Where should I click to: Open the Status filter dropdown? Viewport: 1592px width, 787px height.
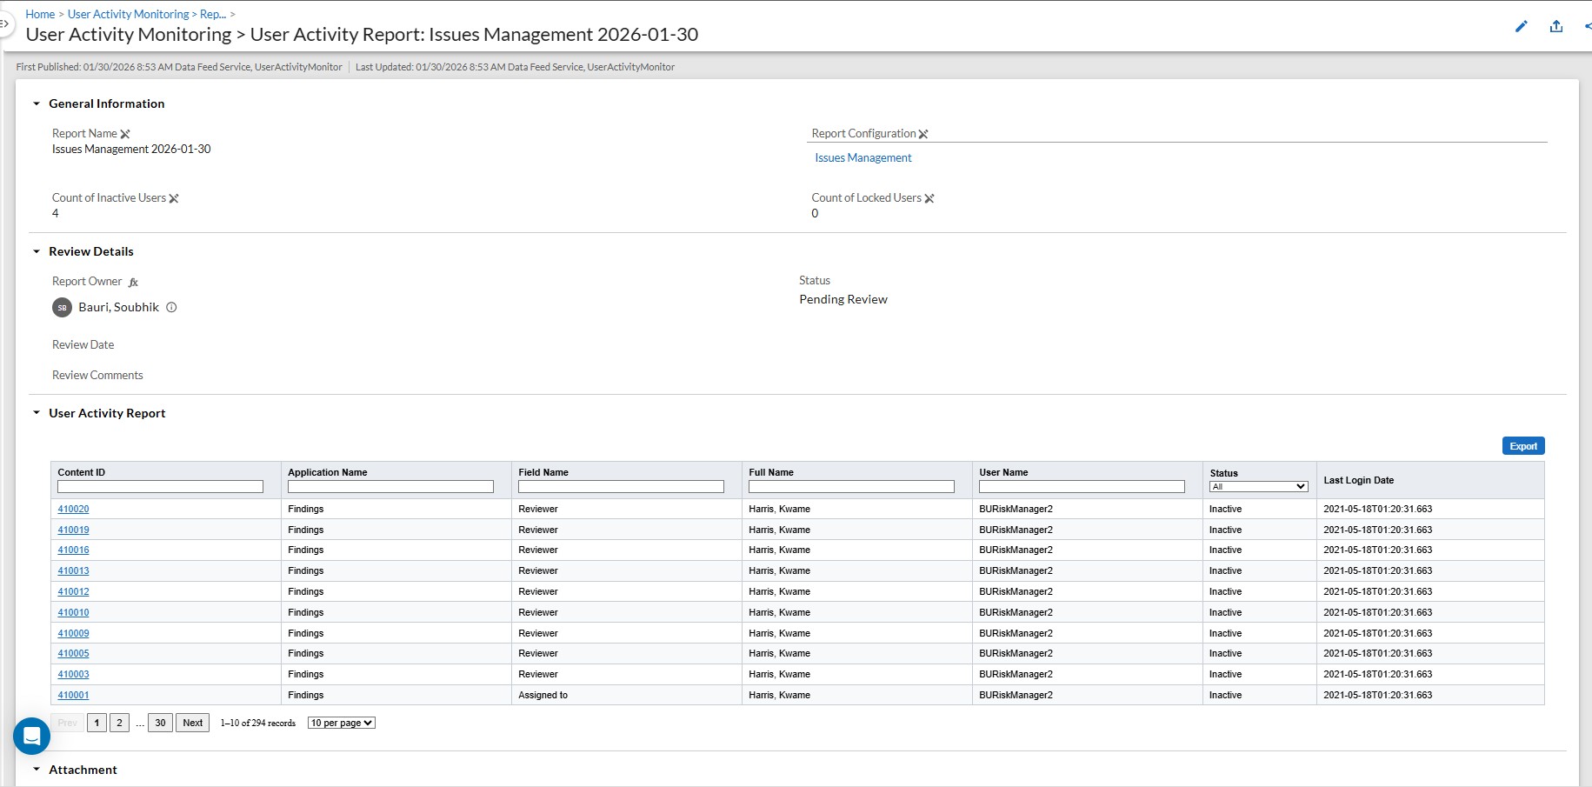click(x=1258, y=487)
